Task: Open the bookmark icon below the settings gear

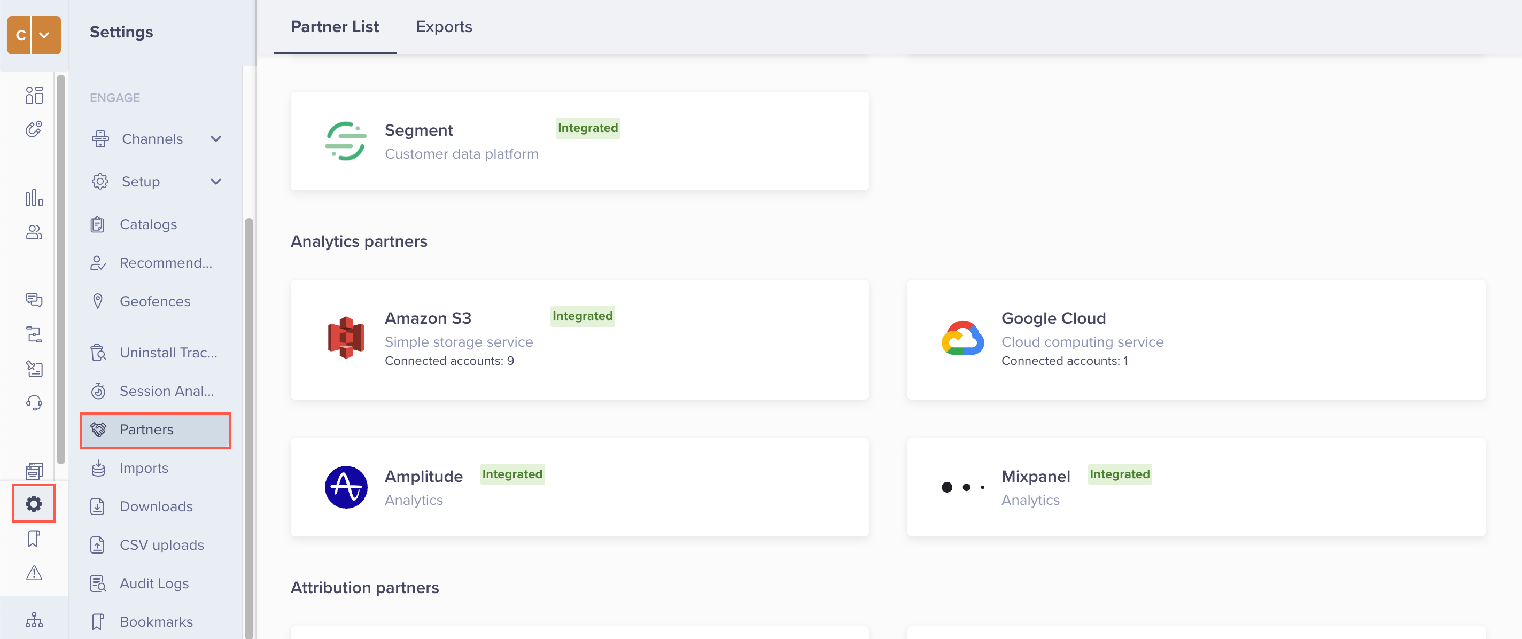Action: point(34,538)
